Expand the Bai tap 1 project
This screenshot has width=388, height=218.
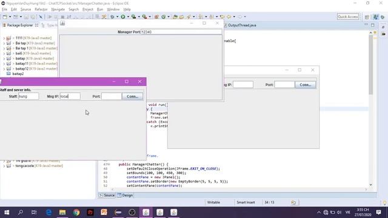click(x=4, y=48)
